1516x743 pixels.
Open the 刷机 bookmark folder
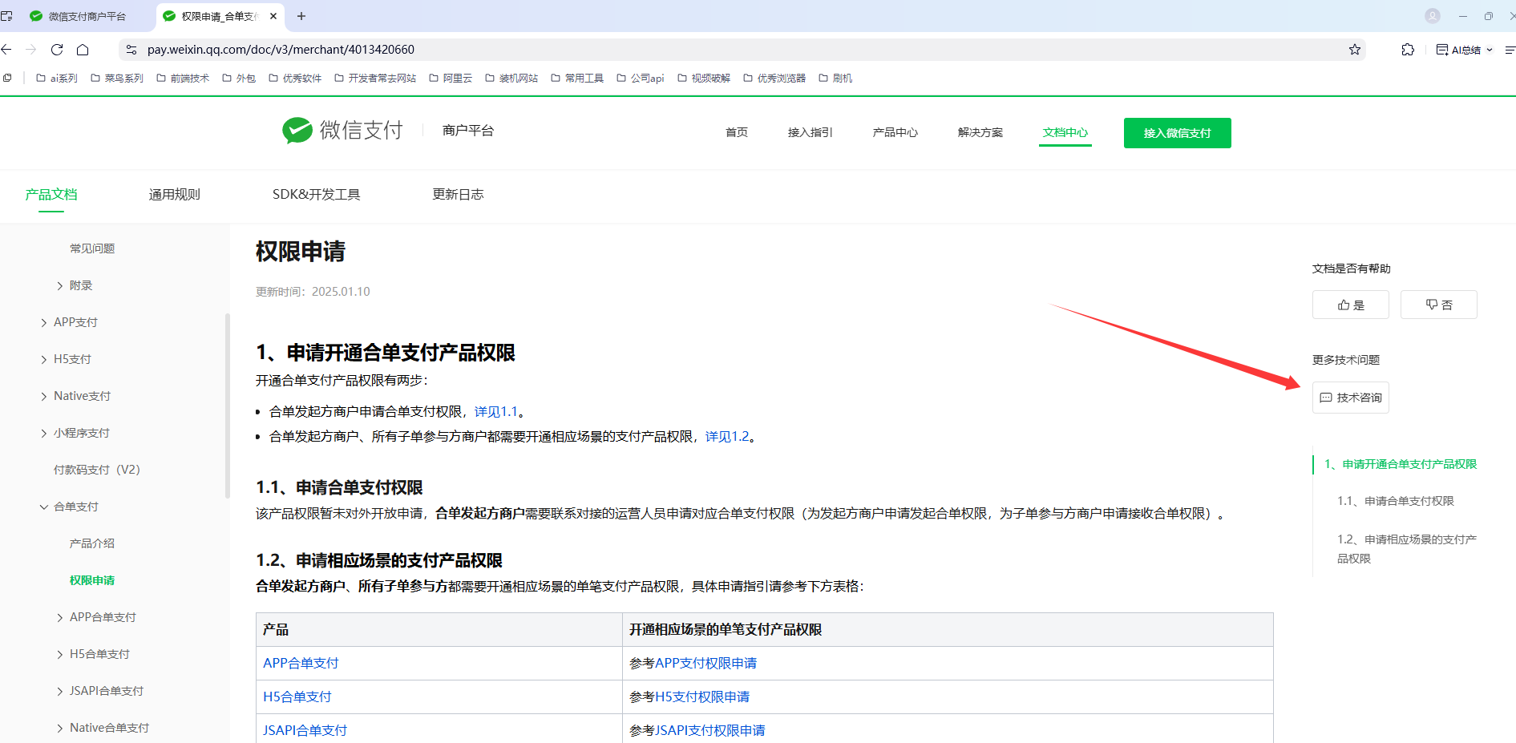(835, 78)
